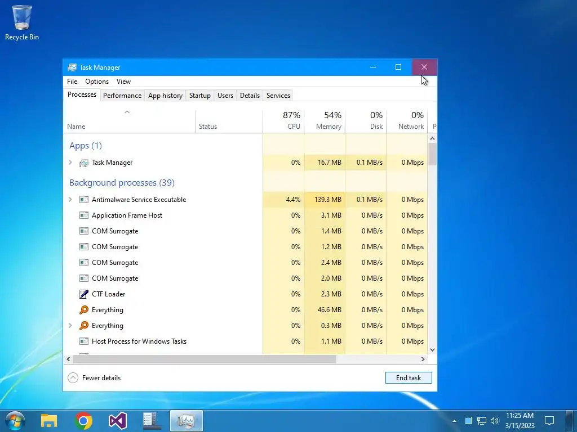Click the 139.3 MB memory cell
This screenshot has width=577, height=432.
click(325, 200)
